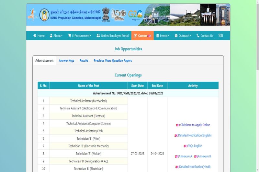Click here to Apply Online link
Image resolution: width=259 pixels, height=172 pixels.
click(195, 125)
